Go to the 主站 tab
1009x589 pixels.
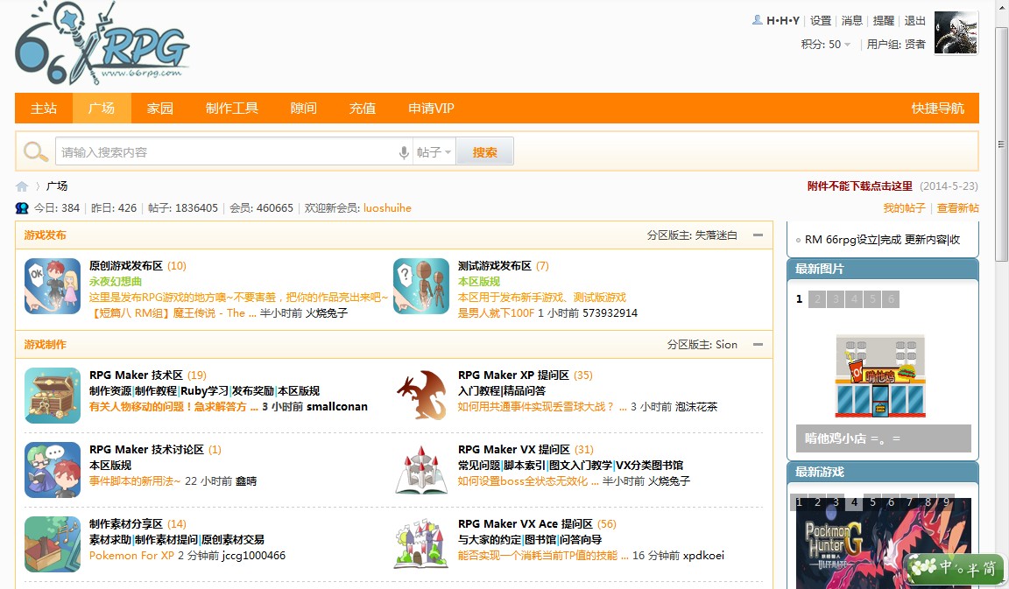click(x=44, y=108)
